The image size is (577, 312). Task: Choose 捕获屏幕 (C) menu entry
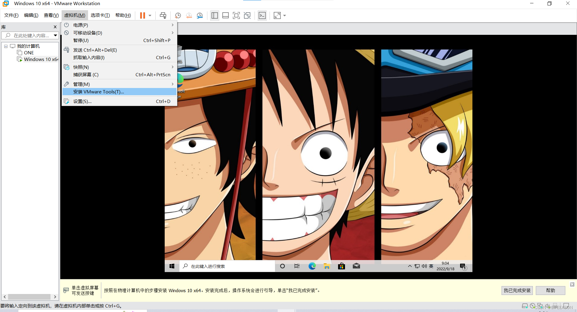pyautogui.click(x=119, y=74)
